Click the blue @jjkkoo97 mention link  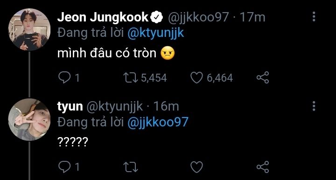(x=158, y=123)
